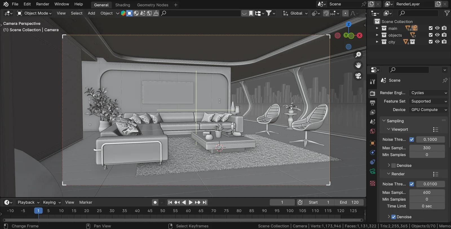Pin the Scene properties with pin icon

point(445,81)
